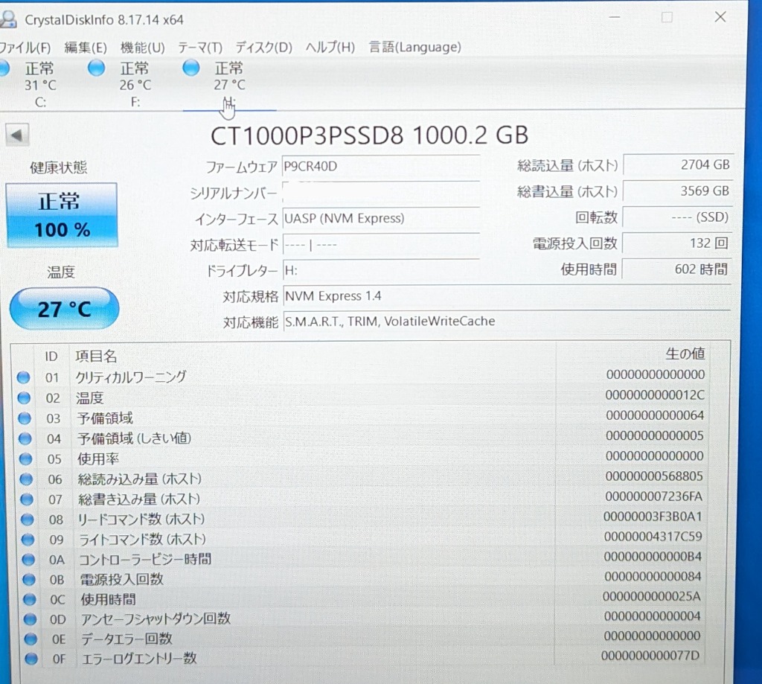The width and height of the screenshot is (762, 684).
Task: Click raw value 000000000025A
Action: [651, 596]
